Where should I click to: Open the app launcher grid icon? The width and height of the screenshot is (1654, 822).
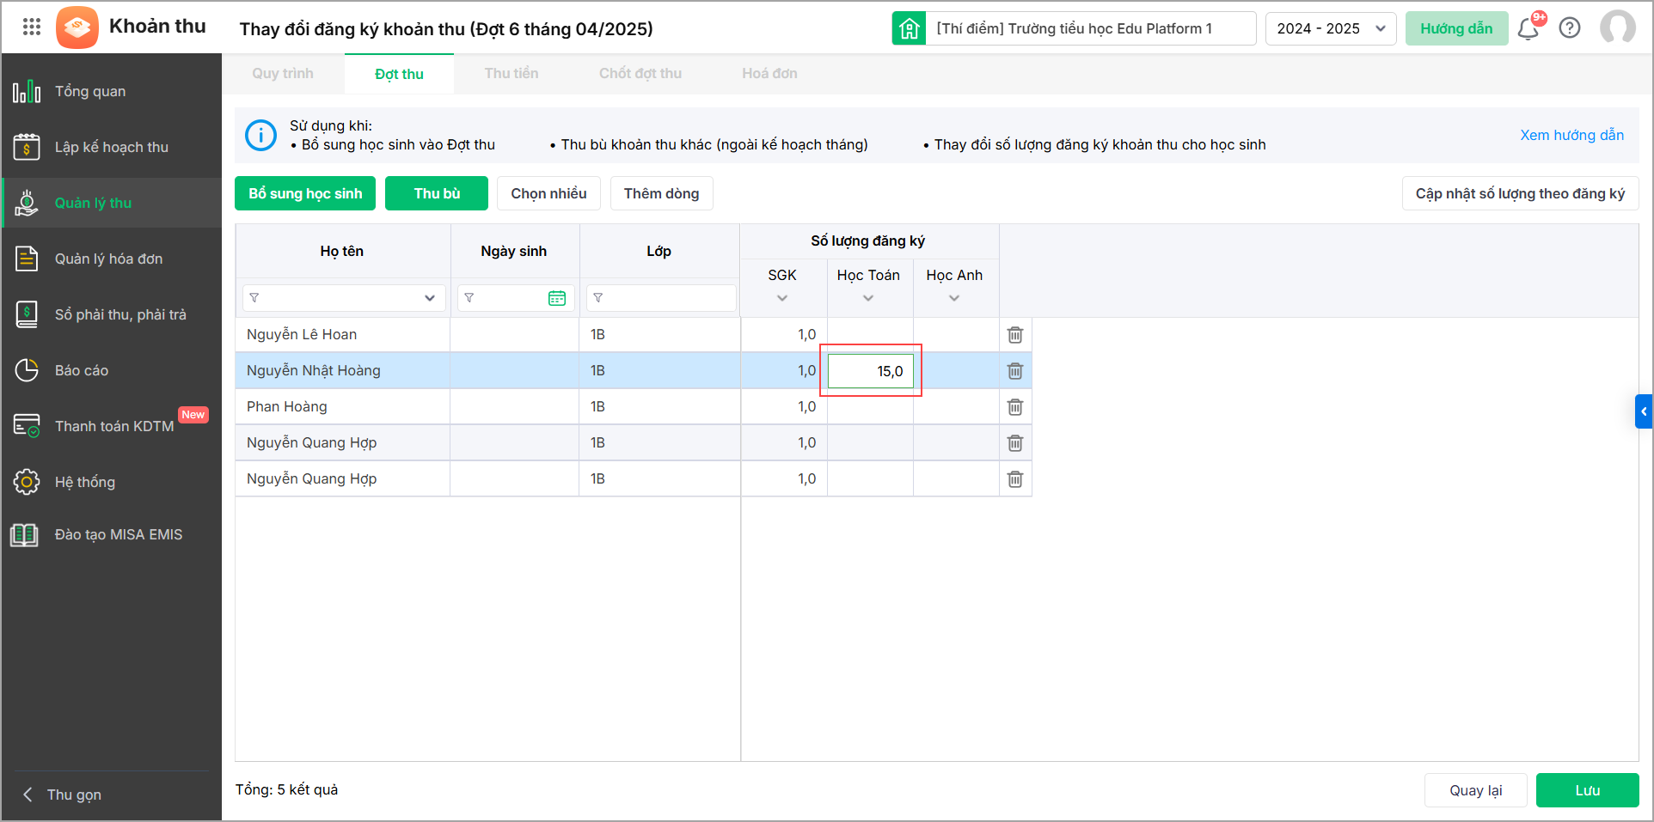pyautogui.click(x=32, y=27)
